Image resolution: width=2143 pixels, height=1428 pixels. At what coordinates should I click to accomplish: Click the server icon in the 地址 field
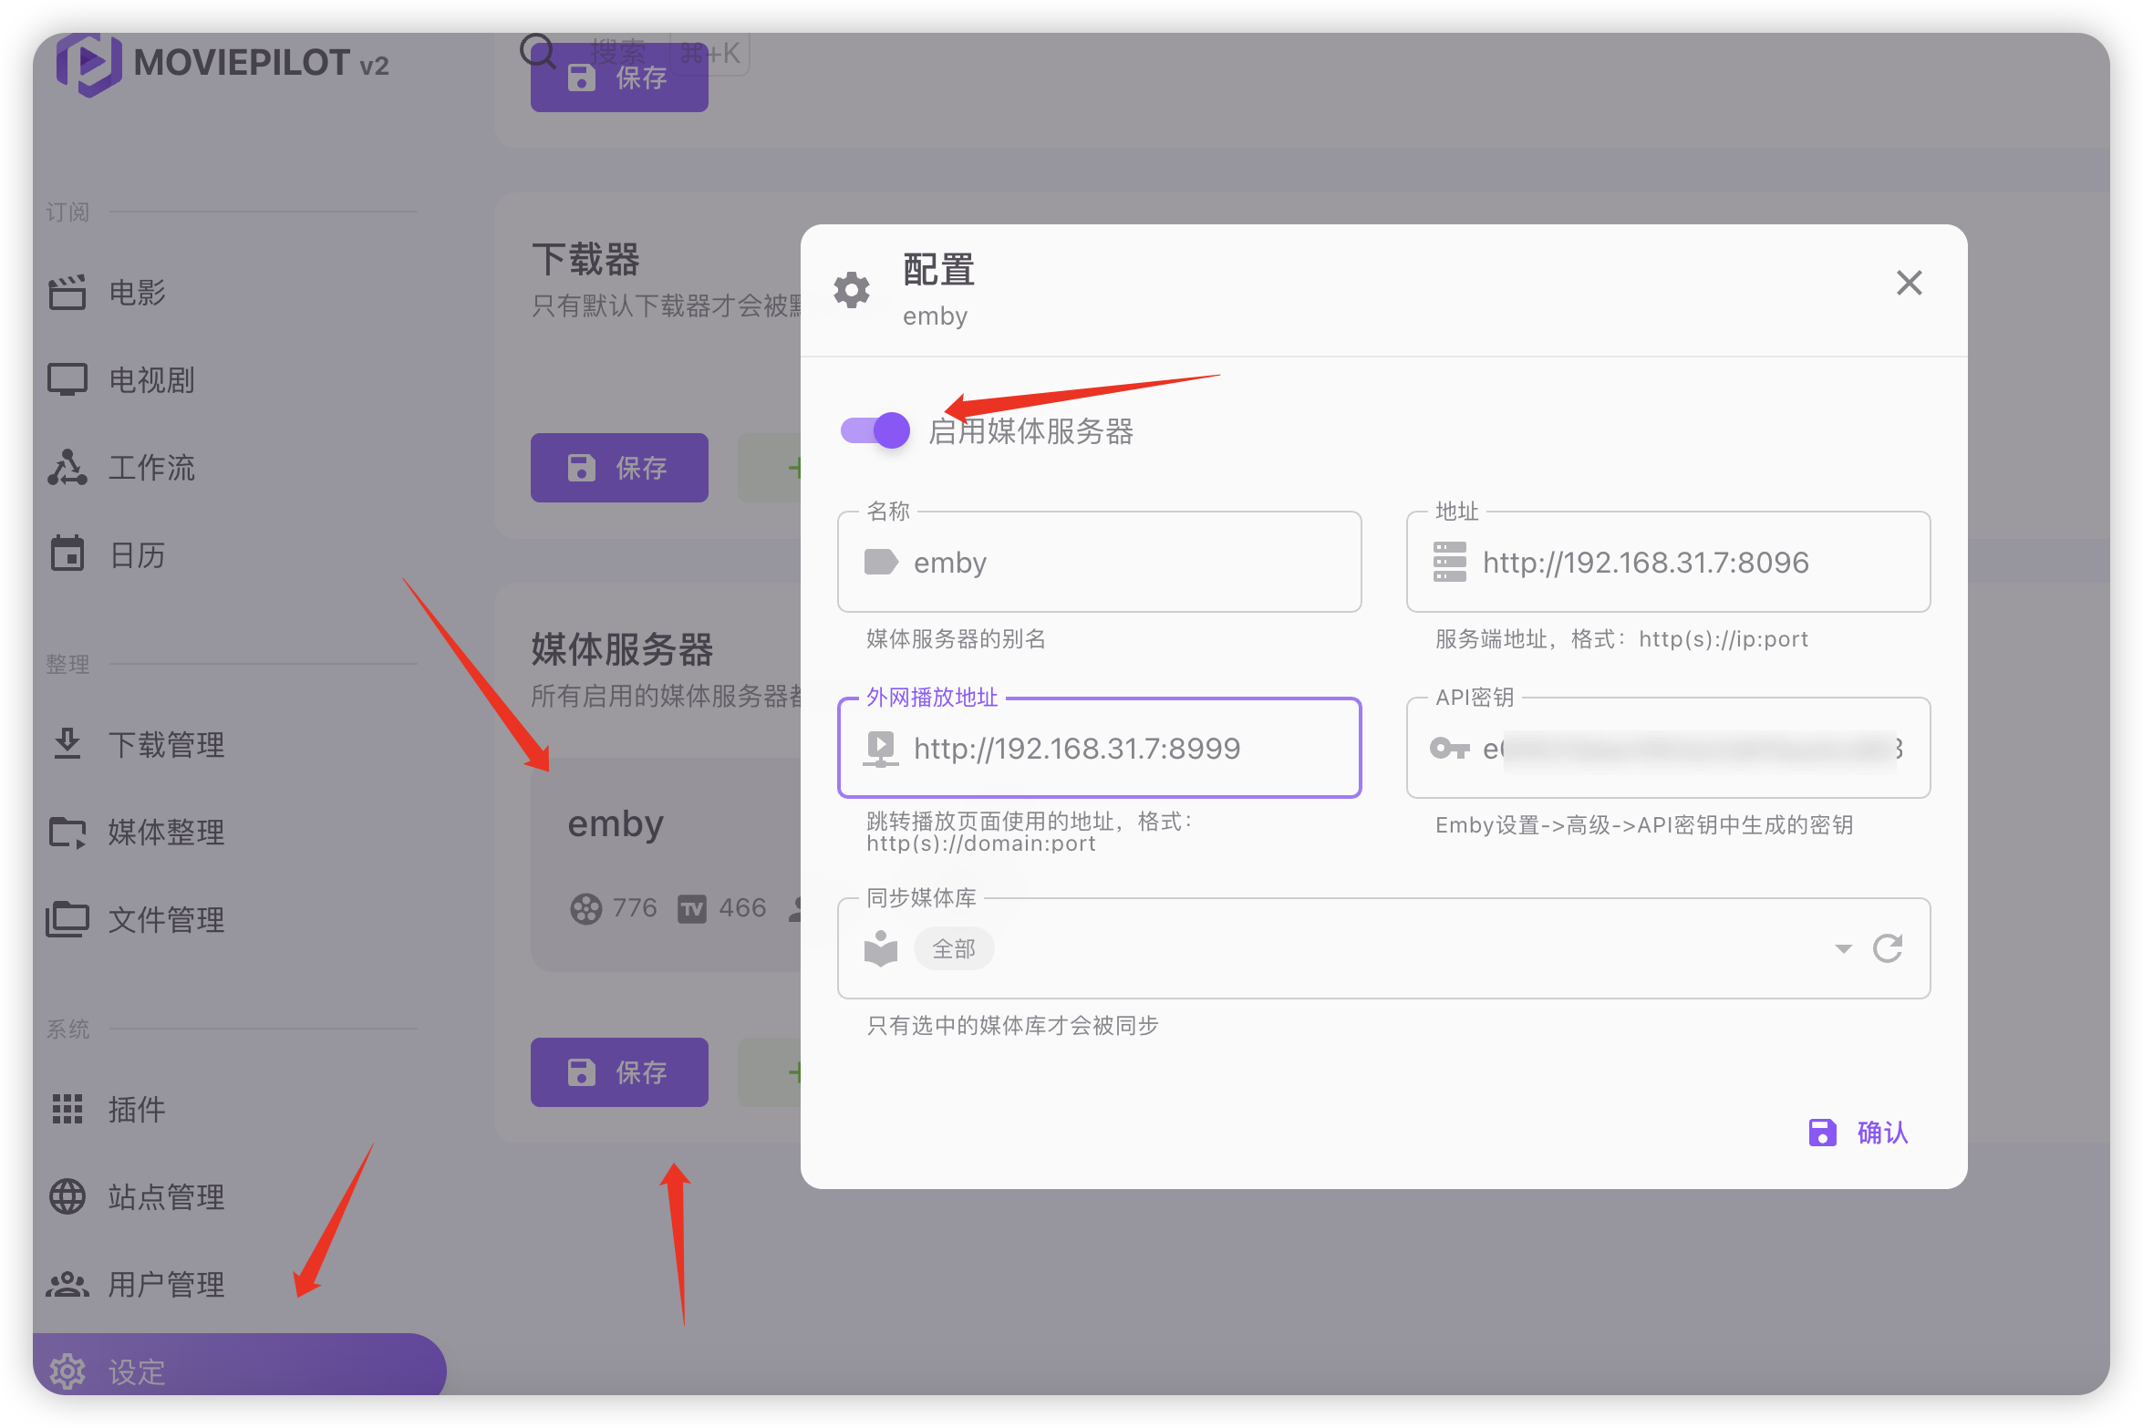(x=1449, y=562)
